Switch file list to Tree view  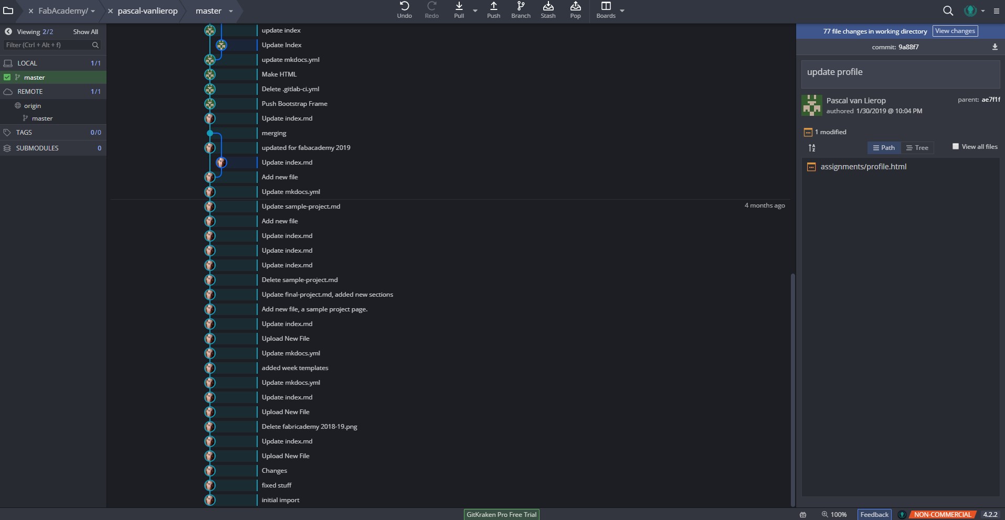tap(917, 148)
